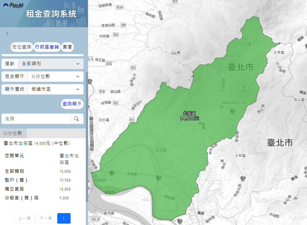The width and height of the screenshot is (307, 225).
Task: Click the blue page 1 button
Action: 64,218
